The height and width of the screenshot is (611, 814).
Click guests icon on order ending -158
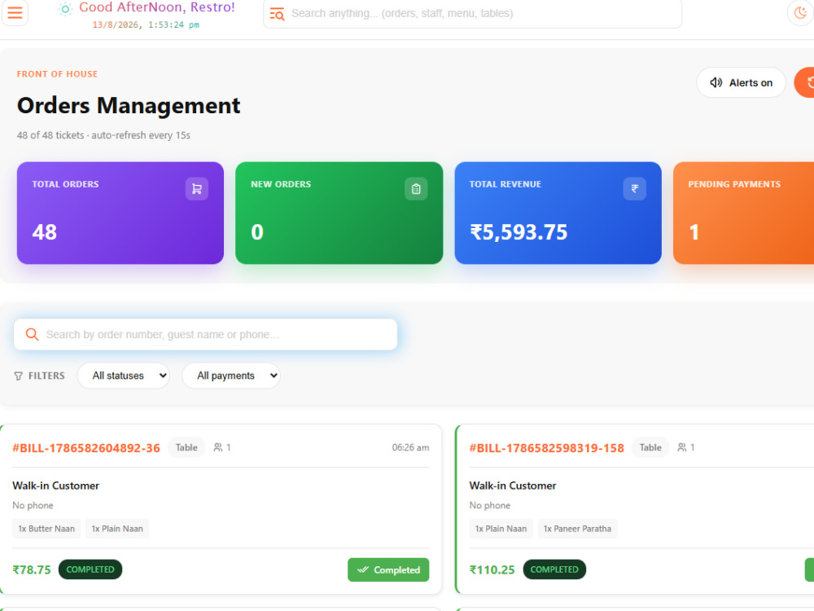(681, 447)
